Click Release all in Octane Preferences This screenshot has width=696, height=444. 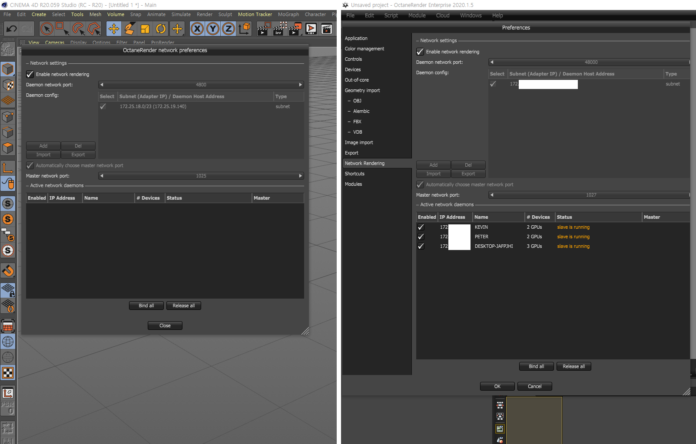pyautogui.click(x=574, y=366)
